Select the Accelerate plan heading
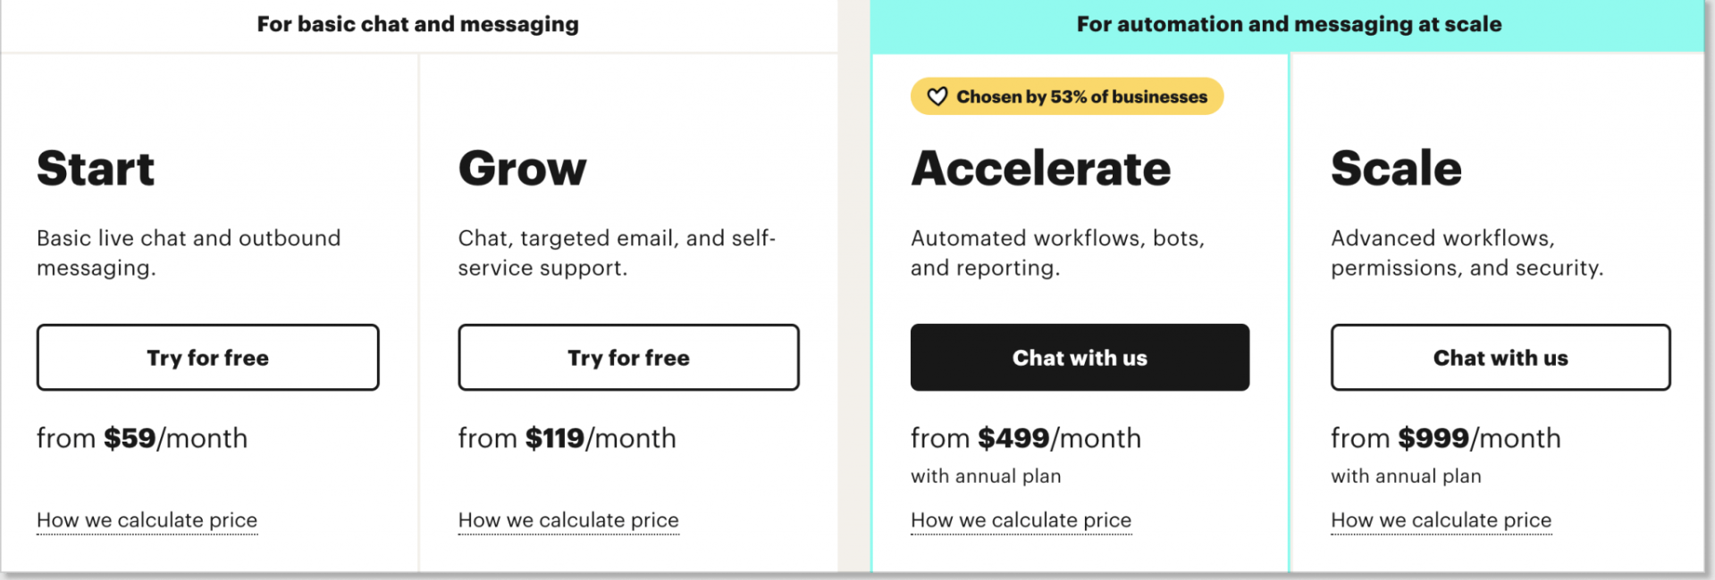Image resolution: width=1715 pixels, height=580 pixels. click(x=1040, y=168)
